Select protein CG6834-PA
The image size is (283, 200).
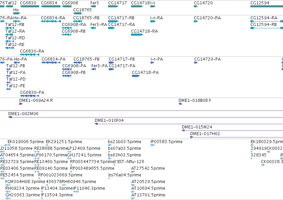[x=54, y=59]
